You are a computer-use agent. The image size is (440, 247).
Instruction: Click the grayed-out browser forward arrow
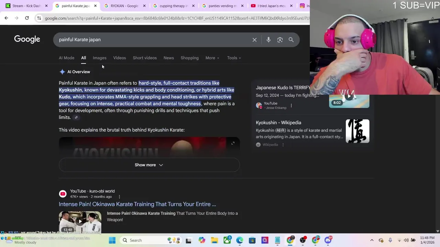16,18
